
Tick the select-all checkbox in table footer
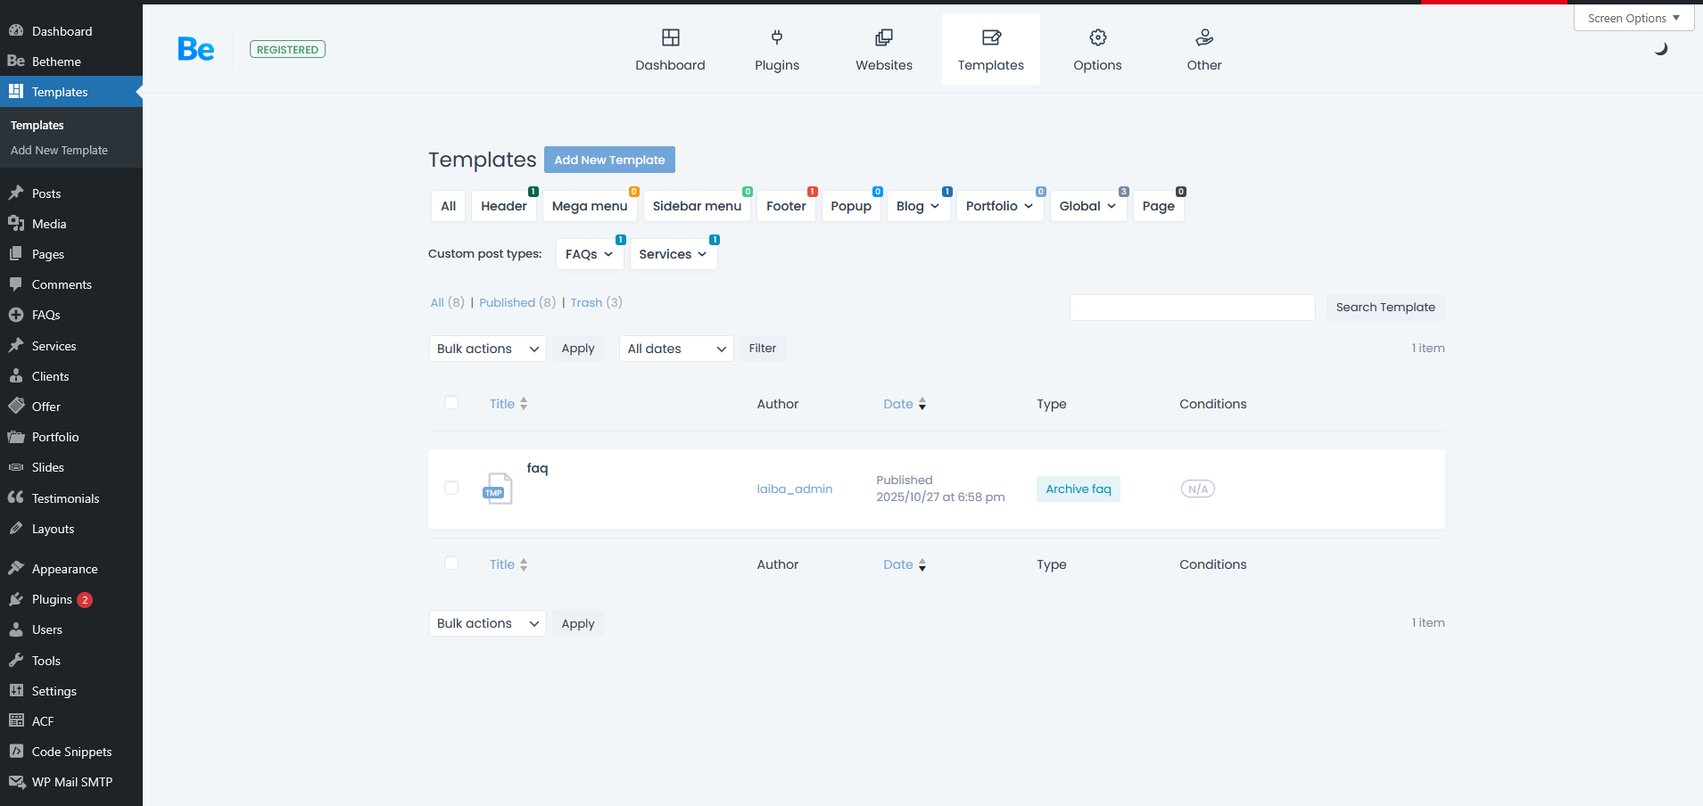click(451, 563)
